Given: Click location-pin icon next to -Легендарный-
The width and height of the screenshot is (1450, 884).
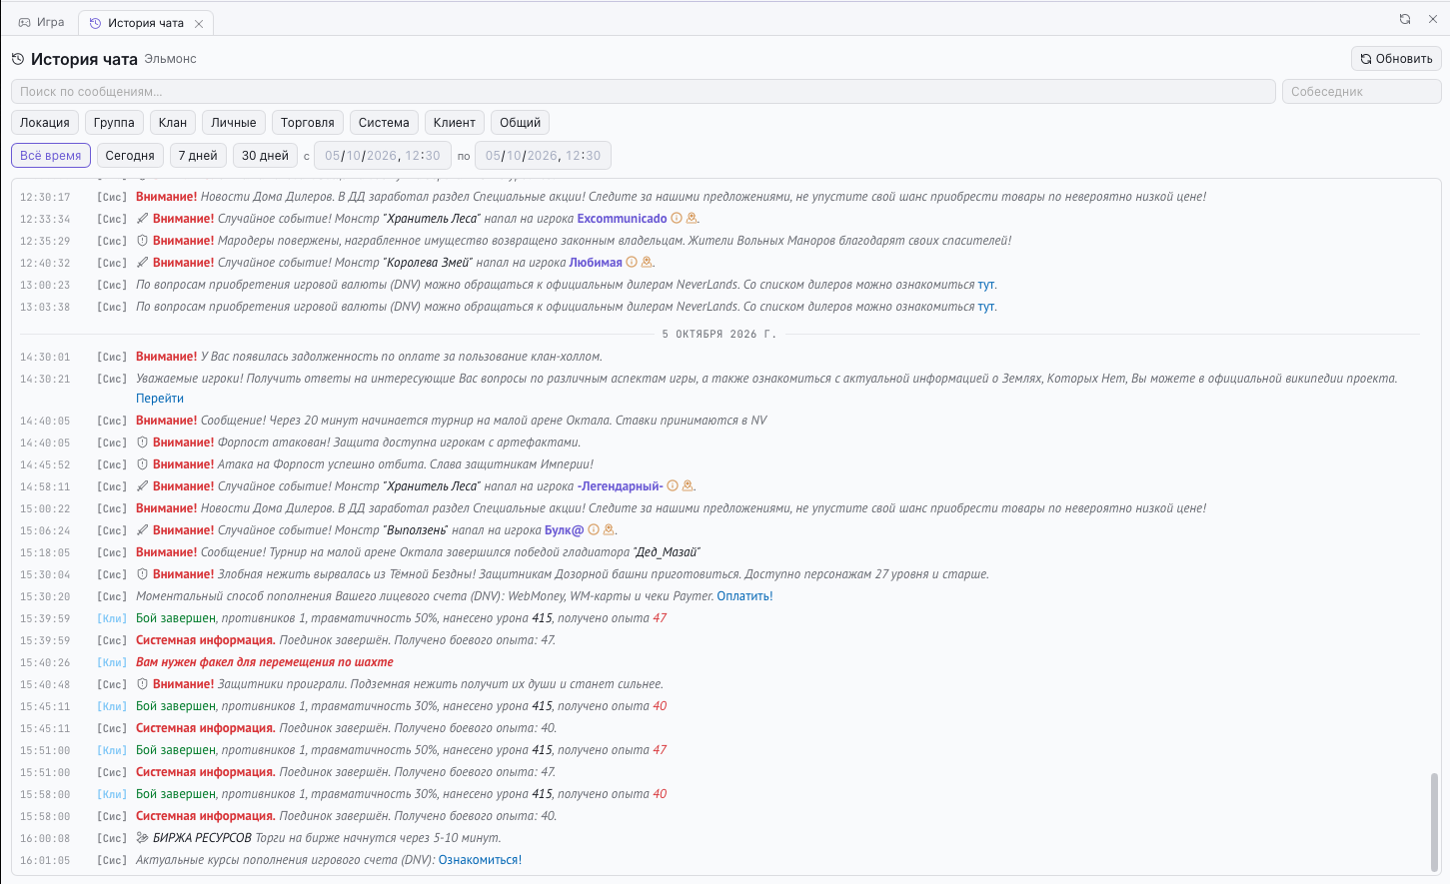Looking at the screenshot, I should 688,486.
